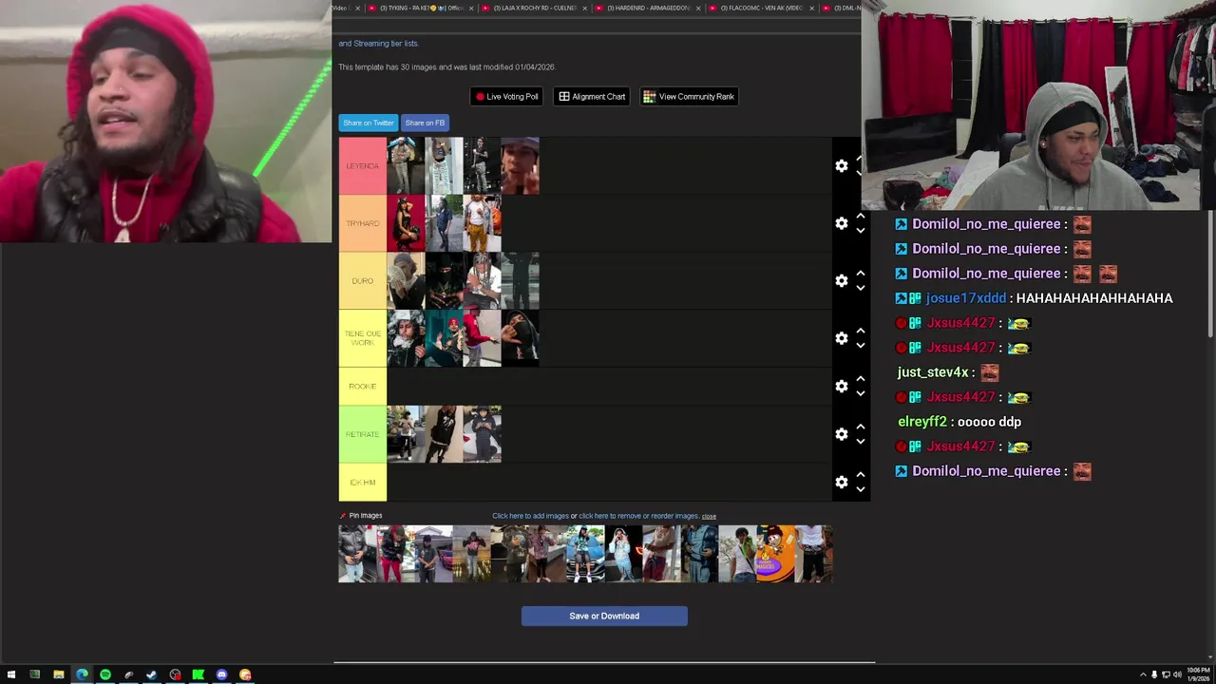
Task: Open volume control in system tray
Action: 1177,674
